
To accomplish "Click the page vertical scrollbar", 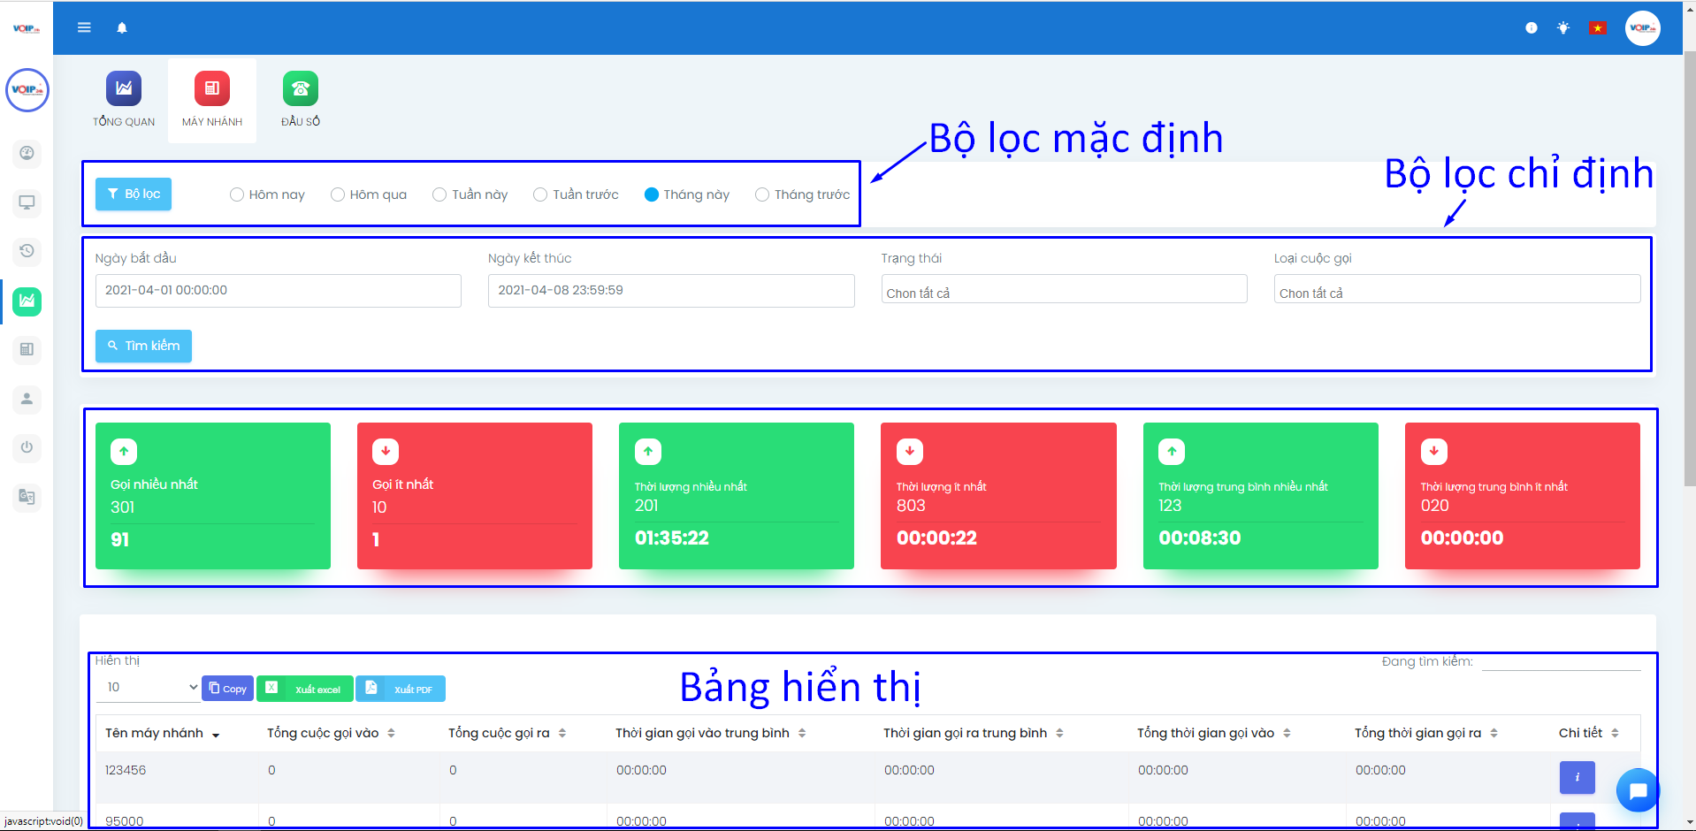I will pyautogui.click(x=1689, y=265).
